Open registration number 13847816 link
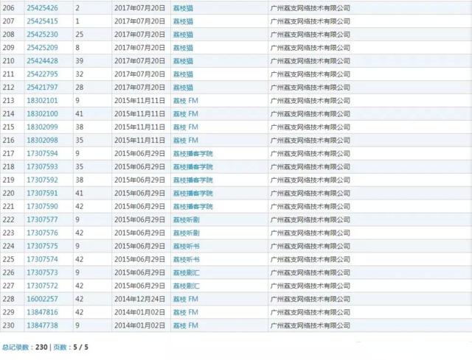This screenshot has width=472, height=360. 43,312
